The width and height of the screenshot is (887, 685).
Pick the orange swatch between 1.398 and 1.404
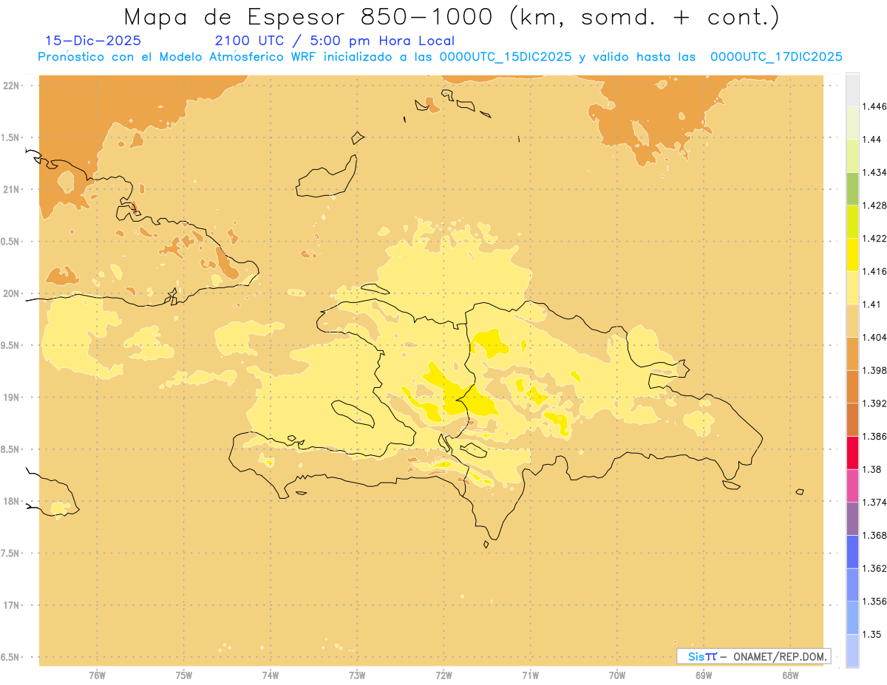[852, 353]
